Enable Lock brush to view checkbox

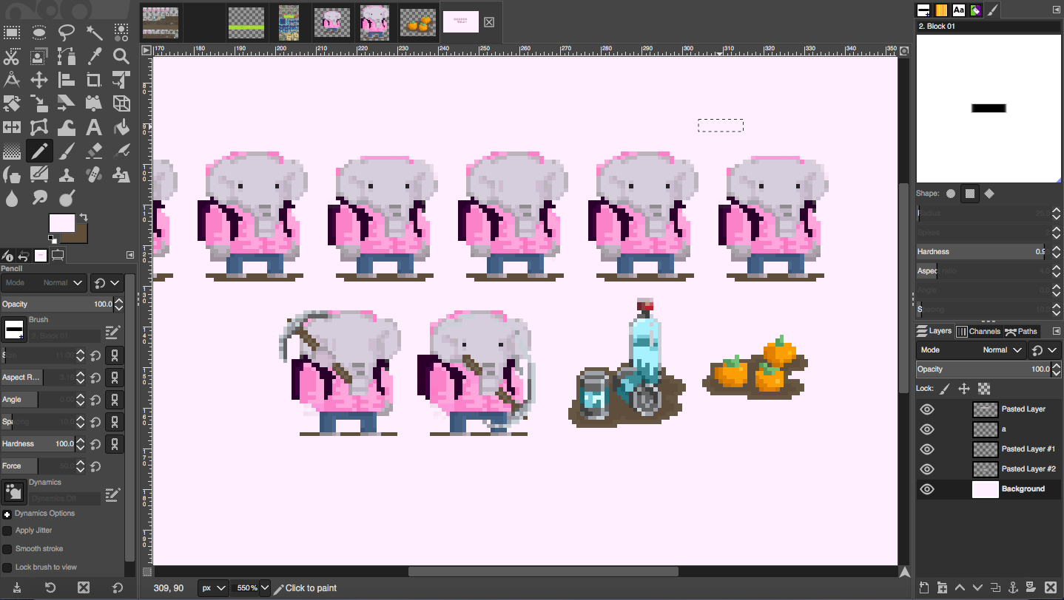(7, 567)
